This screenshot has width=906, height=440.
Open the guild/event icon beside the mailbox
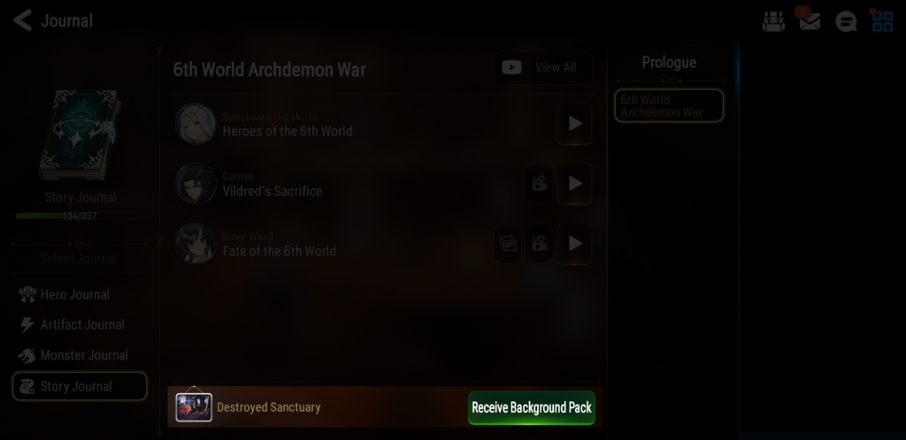pyautogui.click(x=773, y=21)
